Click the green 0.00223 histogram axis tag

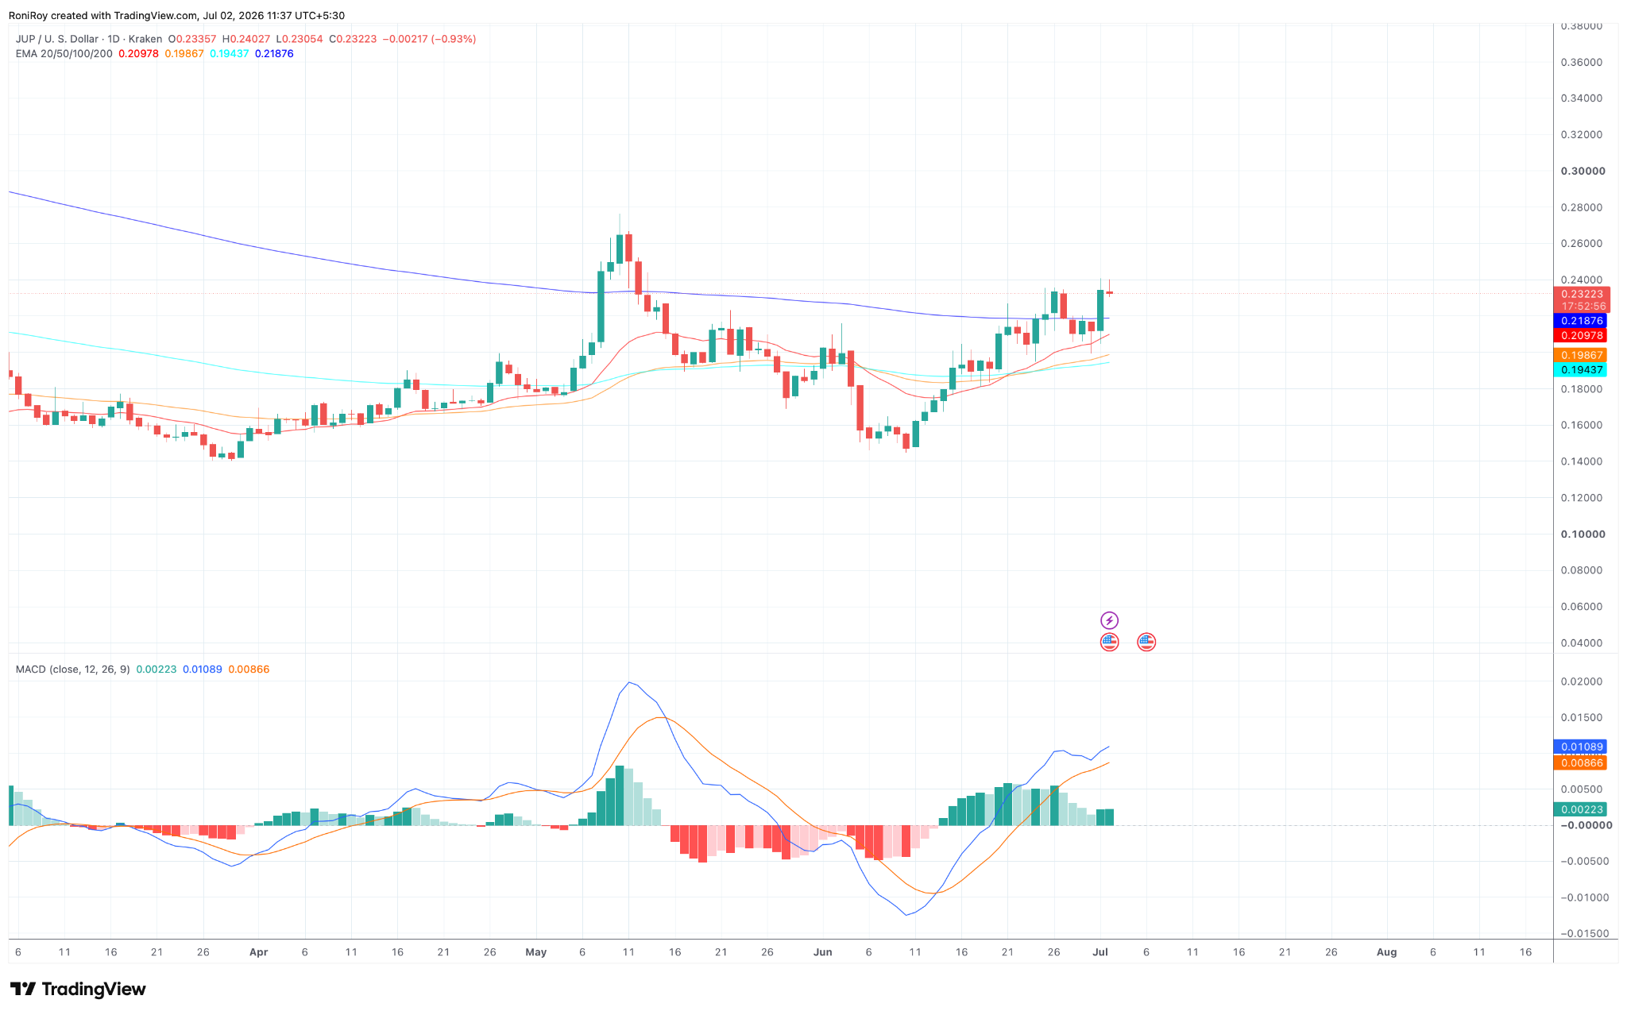pyautogui.click(x=1582, y=809)
